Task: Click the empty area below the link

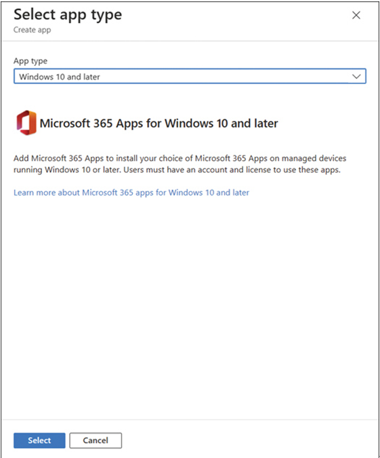Action: [190, 307]
